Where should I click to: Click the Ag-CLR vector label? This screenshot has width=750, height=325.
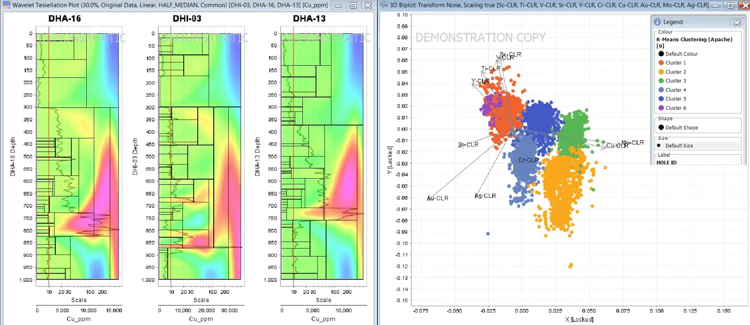(x=485, y=196)
